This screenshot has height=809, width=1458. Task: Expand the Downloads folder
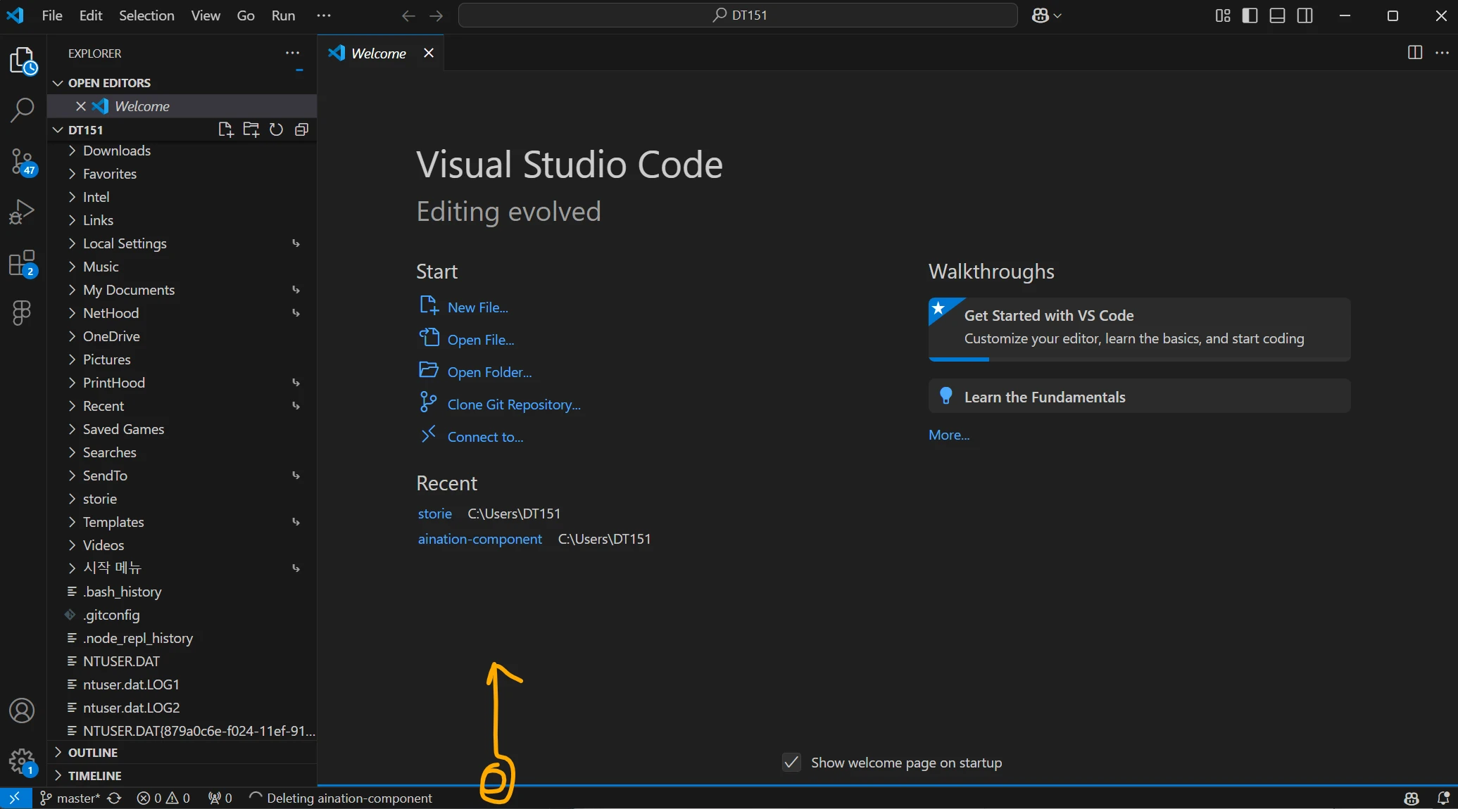click(x=182, y=151)
